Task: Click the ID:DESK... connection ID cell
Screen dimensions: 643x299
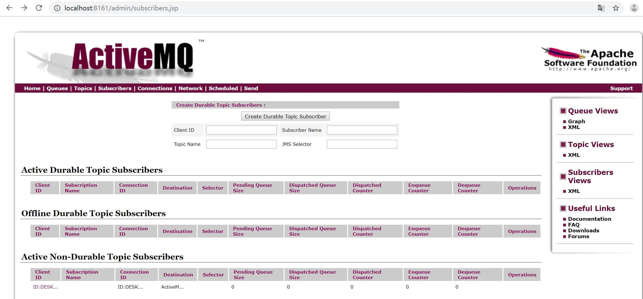Action: pos(130,287)
